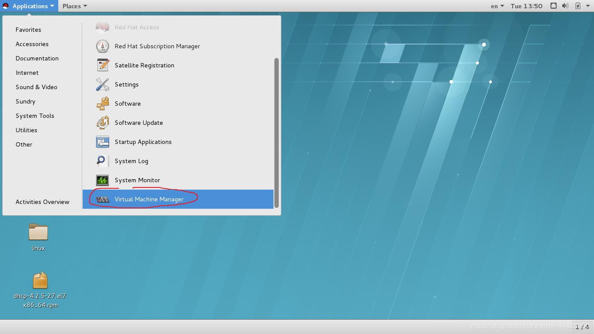
Task: Click the System Log magnifier icon
Action: (x=102, y=161)
